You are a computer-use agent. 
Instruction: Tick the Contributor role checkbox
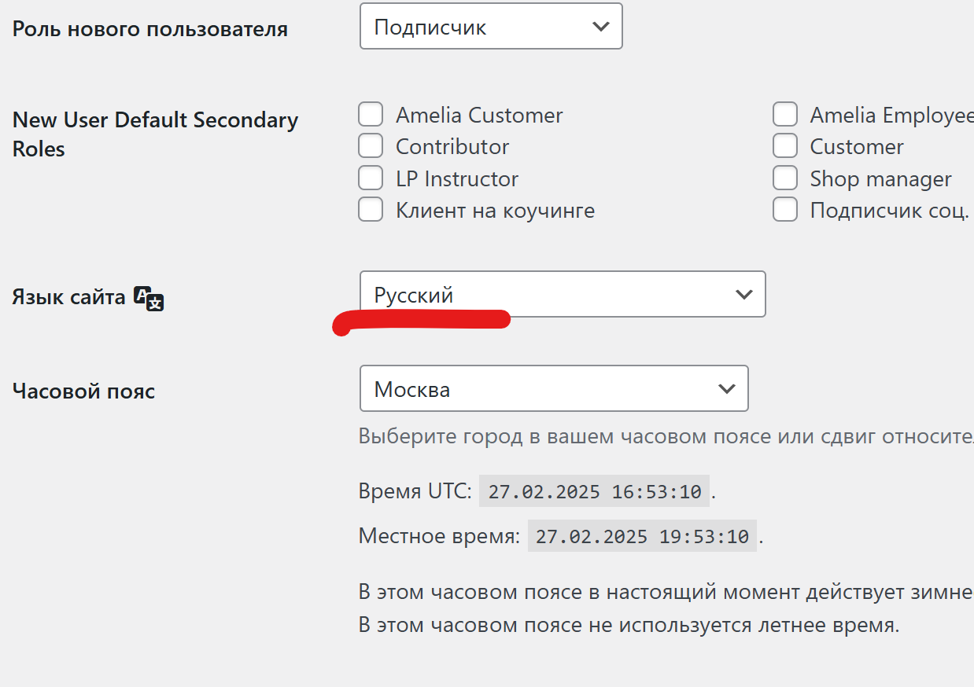371,146
